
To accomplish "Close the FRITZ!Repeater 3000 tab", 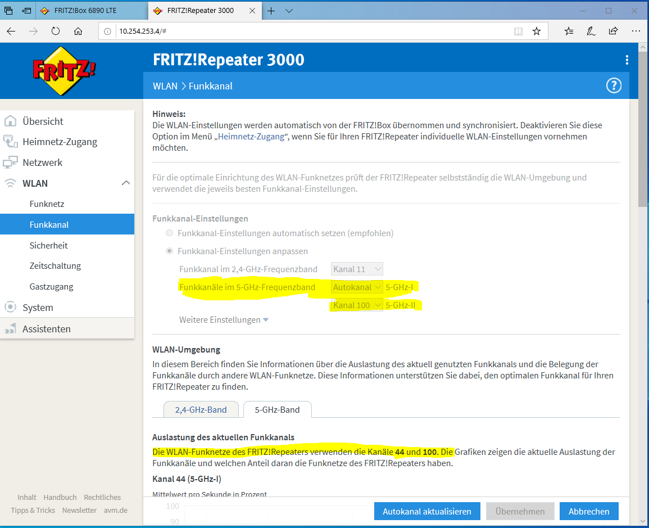I will click(x=252, y=11).
